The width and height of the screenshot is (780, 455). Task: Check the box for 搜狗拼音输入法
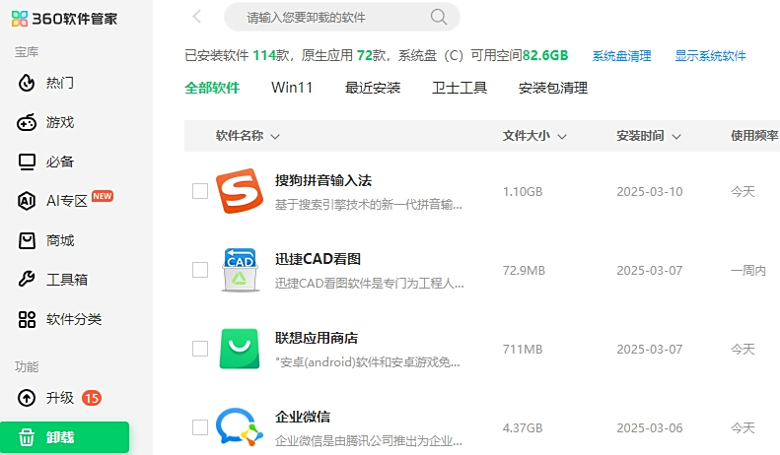coord(200,191)
